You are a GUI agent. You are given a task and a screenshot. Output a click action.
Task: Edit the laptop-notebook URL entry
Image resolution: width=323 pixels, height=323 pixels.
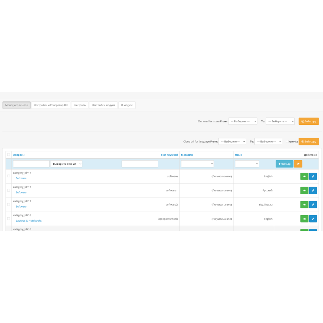pyautogui.click(x=313, y=219)
